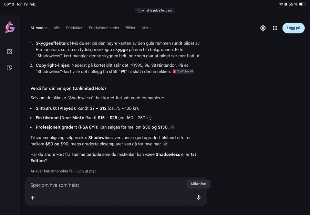The width and height of the screenshot is (310, 215).
Task: Start a new chat with the compose icon
Action: point(10,51)
